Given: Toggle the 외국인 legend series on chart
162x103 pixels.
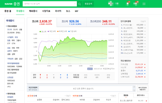Looking at the screenshot, I should pyautogui.click(x=62, y=31).
